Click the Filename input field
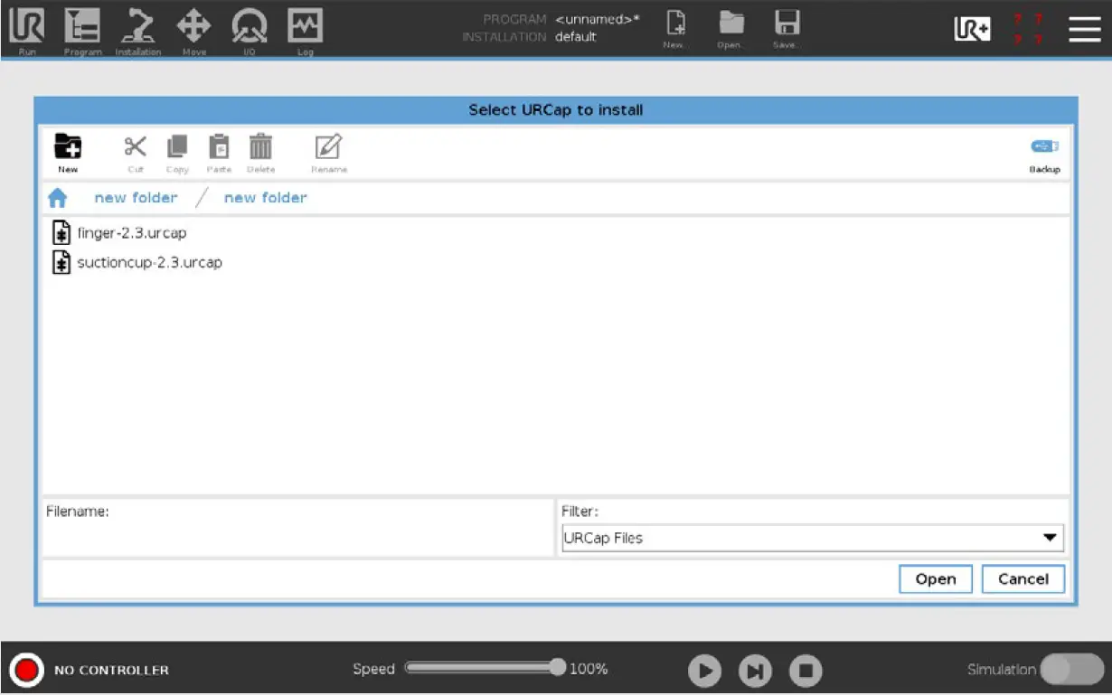The width and height of the screenshot is (1112, 695). pos(297,527)
